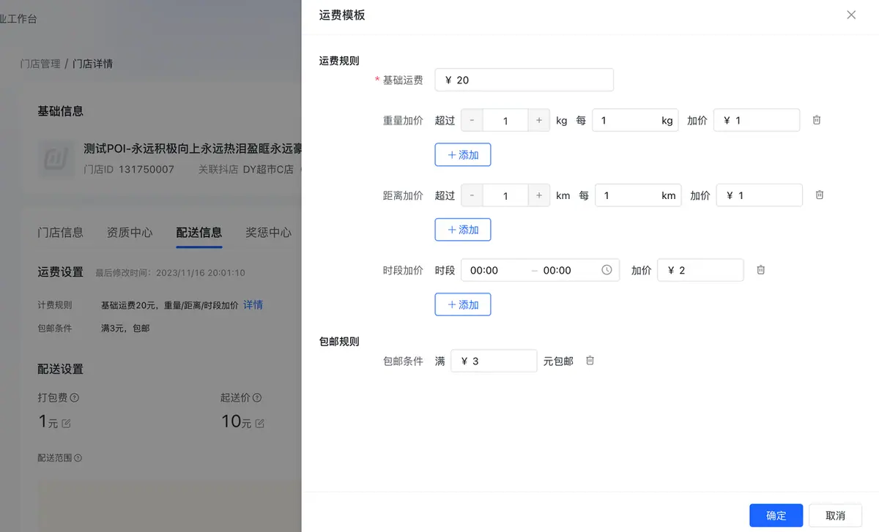
Task: Switch to the 奖惩中心 tab
Action: pos(268,233)
